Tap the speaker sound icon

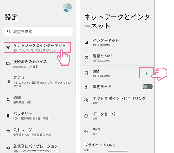[x=8, y=148]
